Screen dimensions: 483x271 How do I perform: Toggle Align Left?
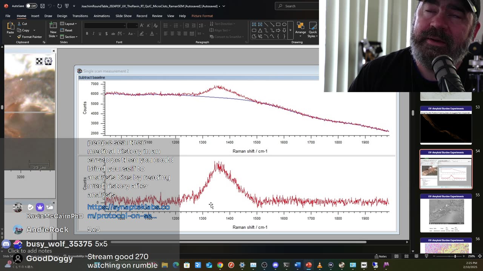click(165, 33)
